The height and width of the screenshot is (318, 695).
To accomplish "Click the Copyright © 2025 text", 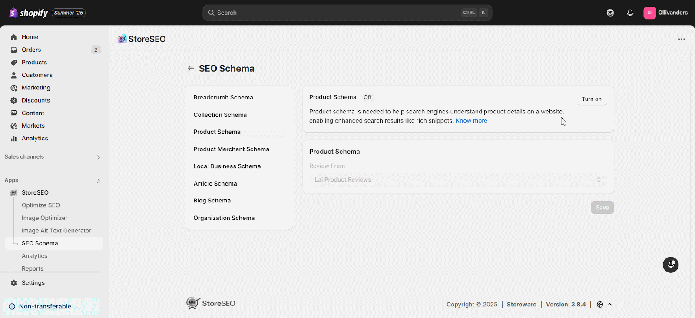I will (x=472, y=305).
